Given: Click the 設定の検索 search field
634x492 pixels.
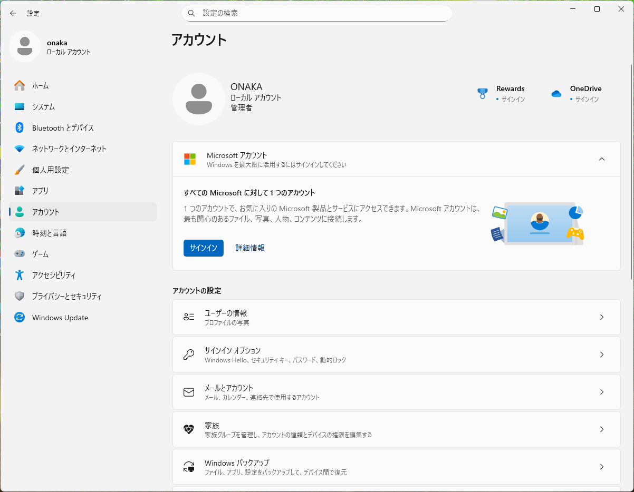Looking at the screenshot, I should tap(317, 13).
